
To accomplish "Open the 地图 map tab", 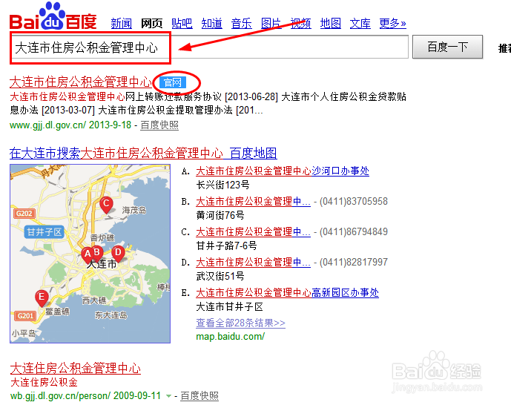I will [331, 24].
